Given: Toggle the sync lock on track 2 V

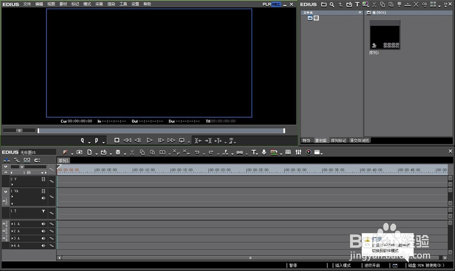Looking at the screenshot, I should tap(52, 181).
